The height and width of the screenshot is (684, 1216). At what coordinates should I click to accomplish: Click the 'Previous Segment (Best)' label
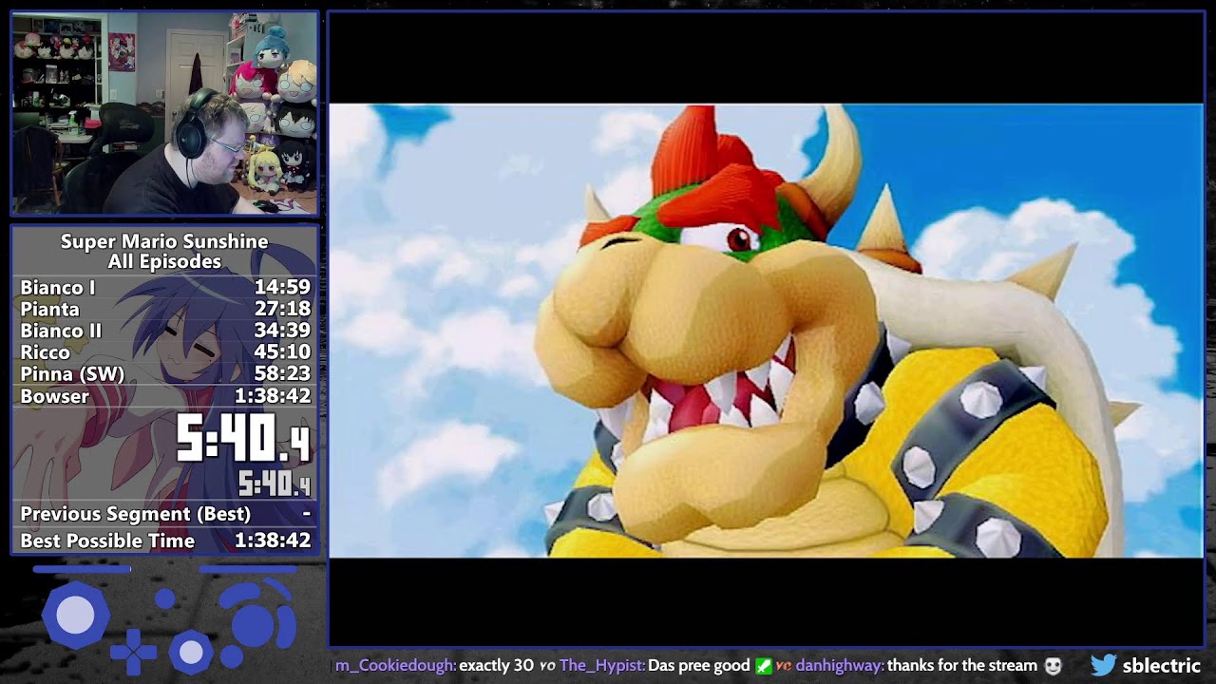point(136,514)
